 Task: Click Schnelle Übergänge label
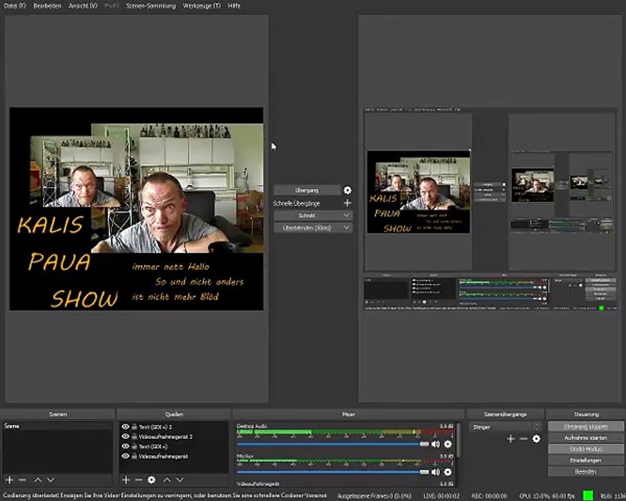(x=296, y=203)
